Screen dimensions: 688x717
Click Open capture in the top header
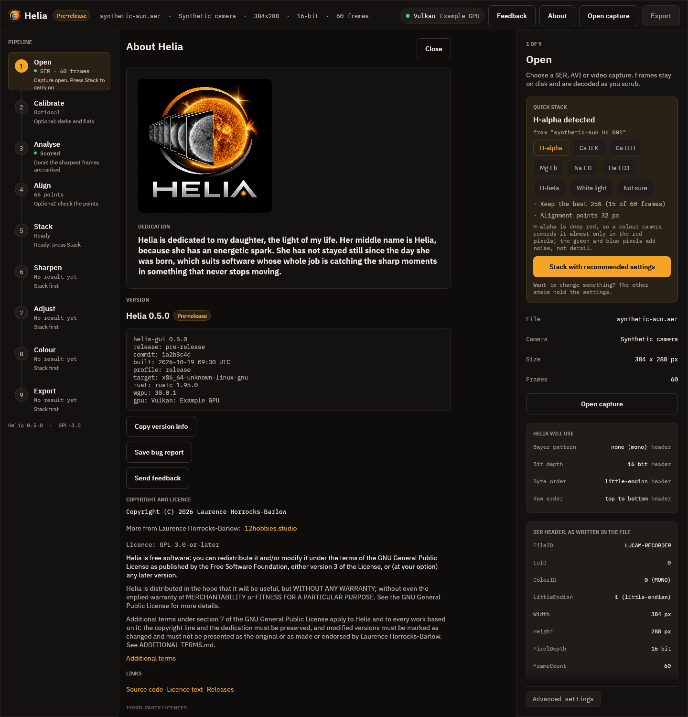[x=609, y=16]
